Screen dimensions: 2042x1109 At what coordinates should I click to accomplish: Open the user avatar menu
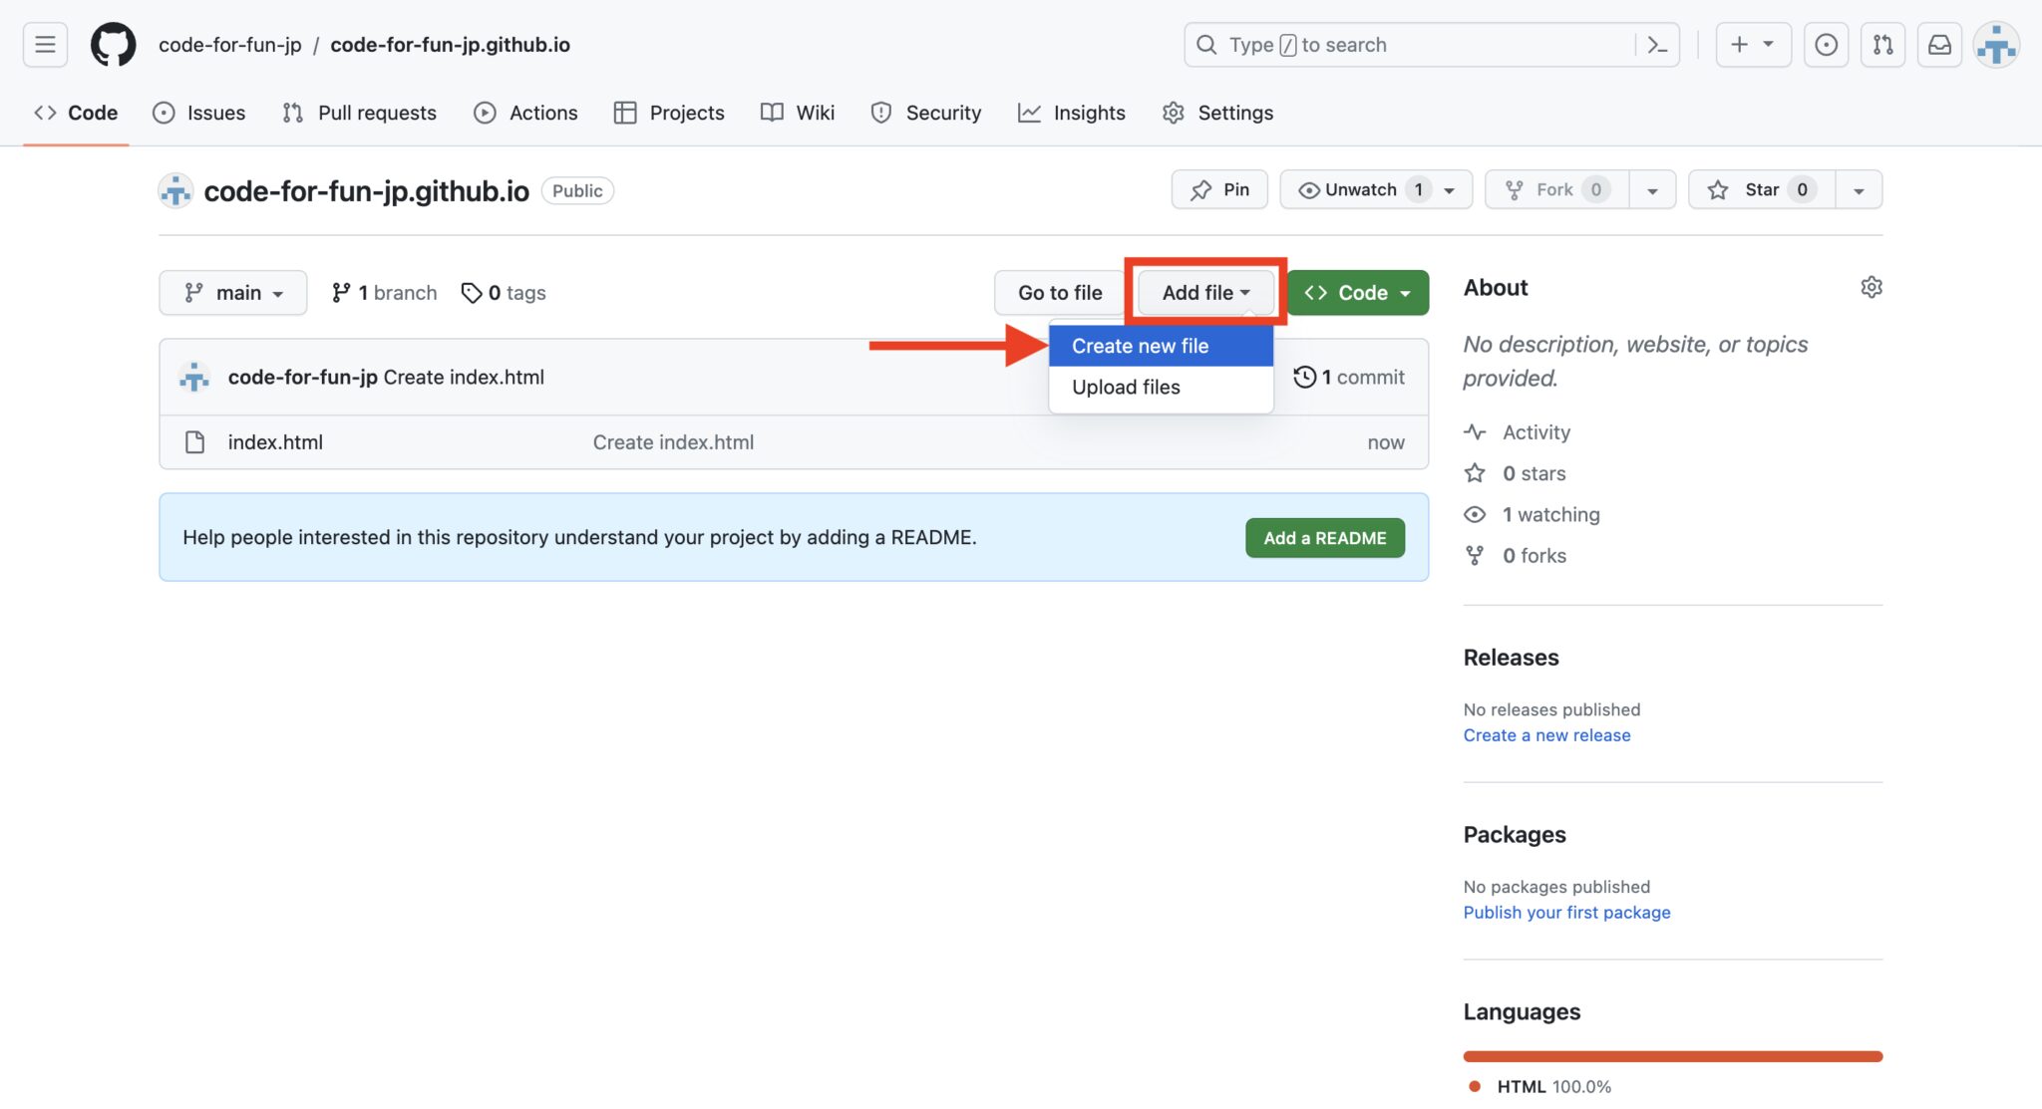(x=1996, y=45)
